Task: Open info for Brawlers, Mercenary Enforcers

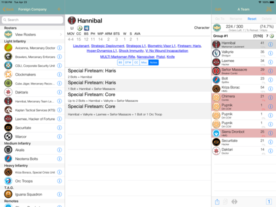Action: pos(59,56)
